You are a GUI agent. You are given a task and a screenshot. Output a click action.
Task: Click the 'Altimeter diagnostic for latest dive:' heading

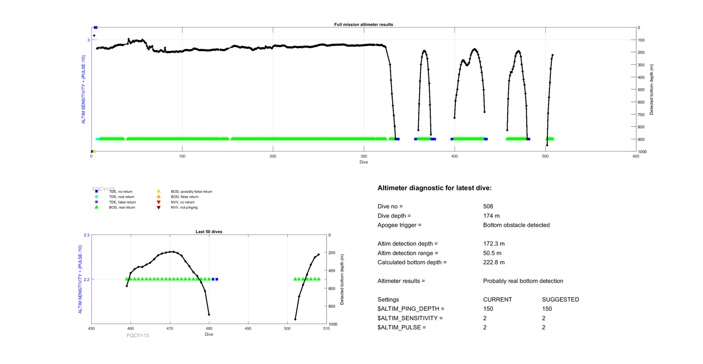pyautogui.click(x=434, y=188)
